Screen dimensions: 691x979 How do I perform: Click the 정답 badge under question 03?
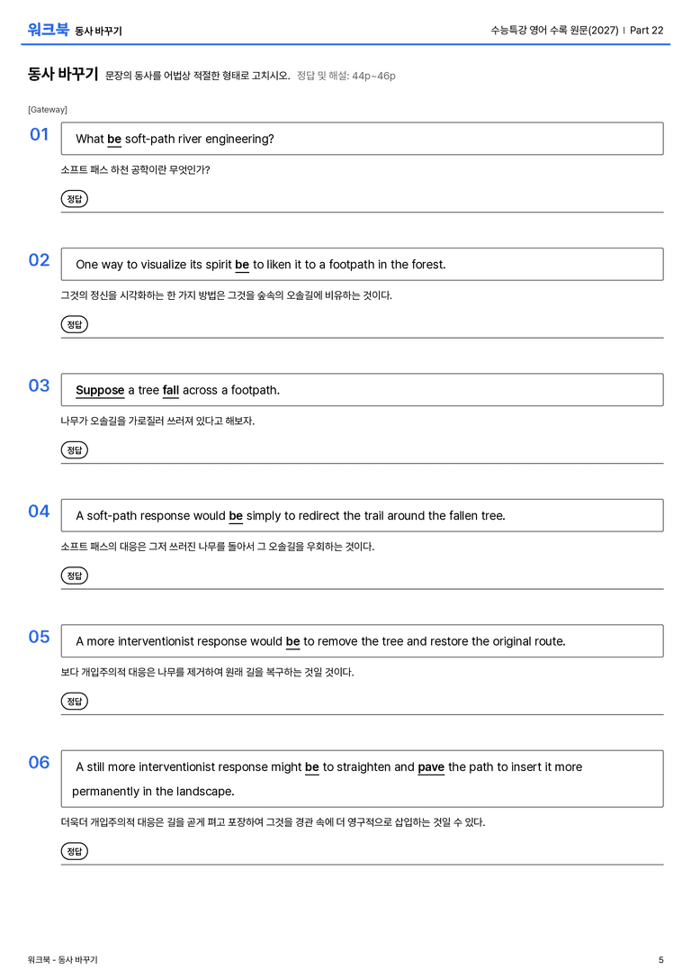point(74,450)
